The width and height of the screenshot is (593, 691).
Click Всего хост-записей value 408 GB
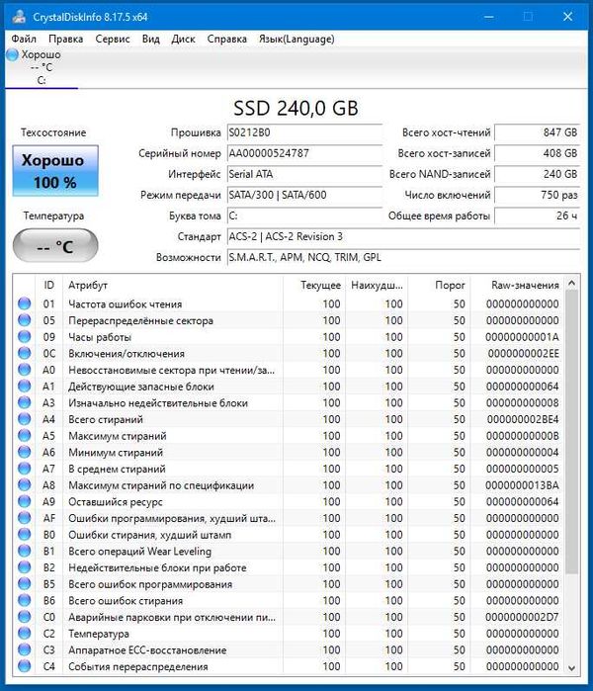[537, 153]
